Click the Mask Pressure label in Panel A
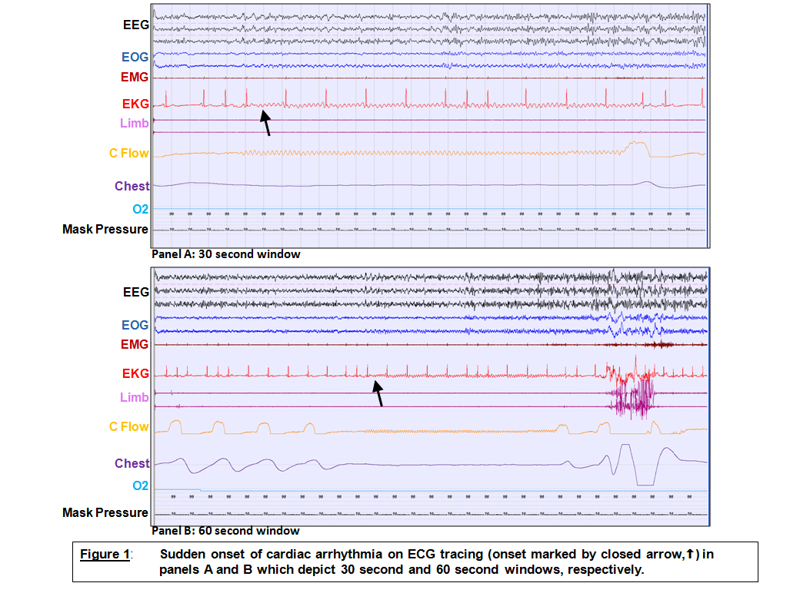This screenshot has width=790, height=593. (105, 229)
